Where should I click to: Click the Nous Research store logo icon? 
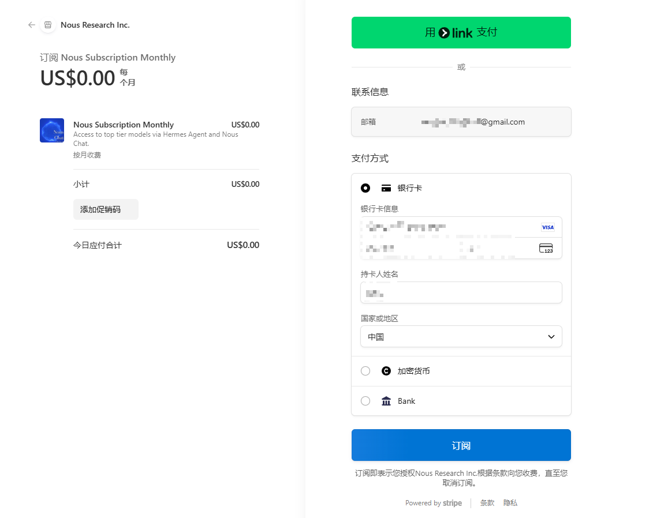(48, 25)
